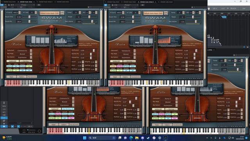Toggle Attack Vel.Hard in Cremona violin window
The height and width of the screenshot is (141, 250).
9,70
